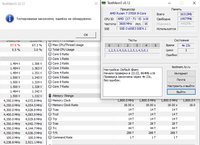The image size is (200, 145).
Task: Click the Почта button
Action: click(181, 80)
